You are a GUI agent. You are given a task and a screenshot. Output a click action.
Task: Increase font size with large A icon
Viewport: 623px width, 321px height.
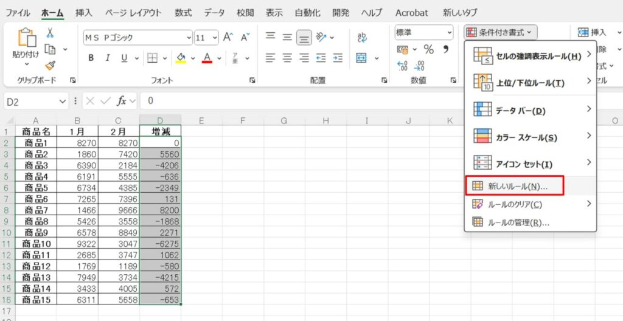(x=228, y=37)
